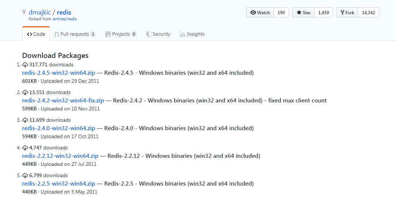
Task: Open the Pull requests tab
Action: click(75, 34)
